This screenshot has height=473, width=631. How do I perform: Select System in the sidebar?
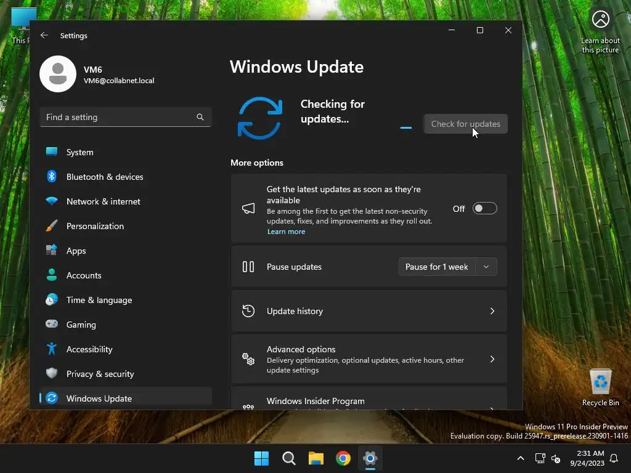126,152
